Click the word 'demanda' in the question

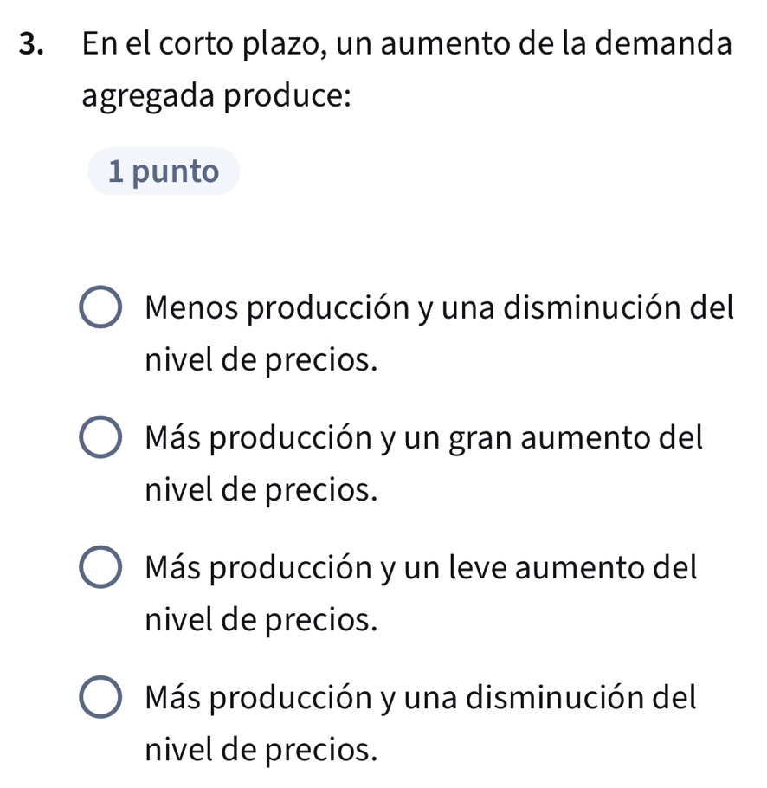tap(679, 42)
